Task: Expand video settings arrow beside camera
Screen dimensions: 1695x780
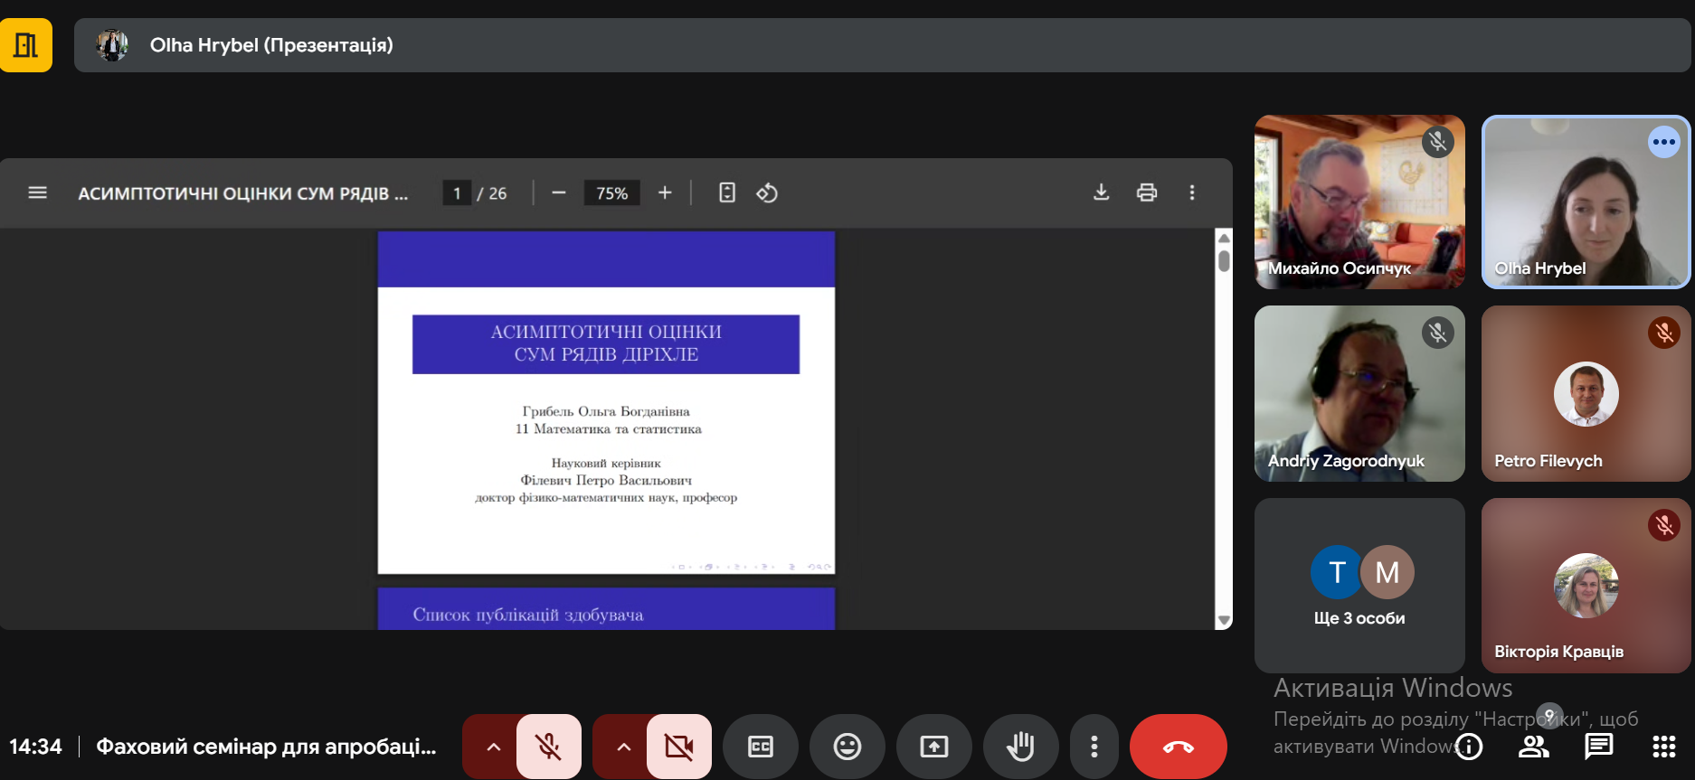Action: 623,747
